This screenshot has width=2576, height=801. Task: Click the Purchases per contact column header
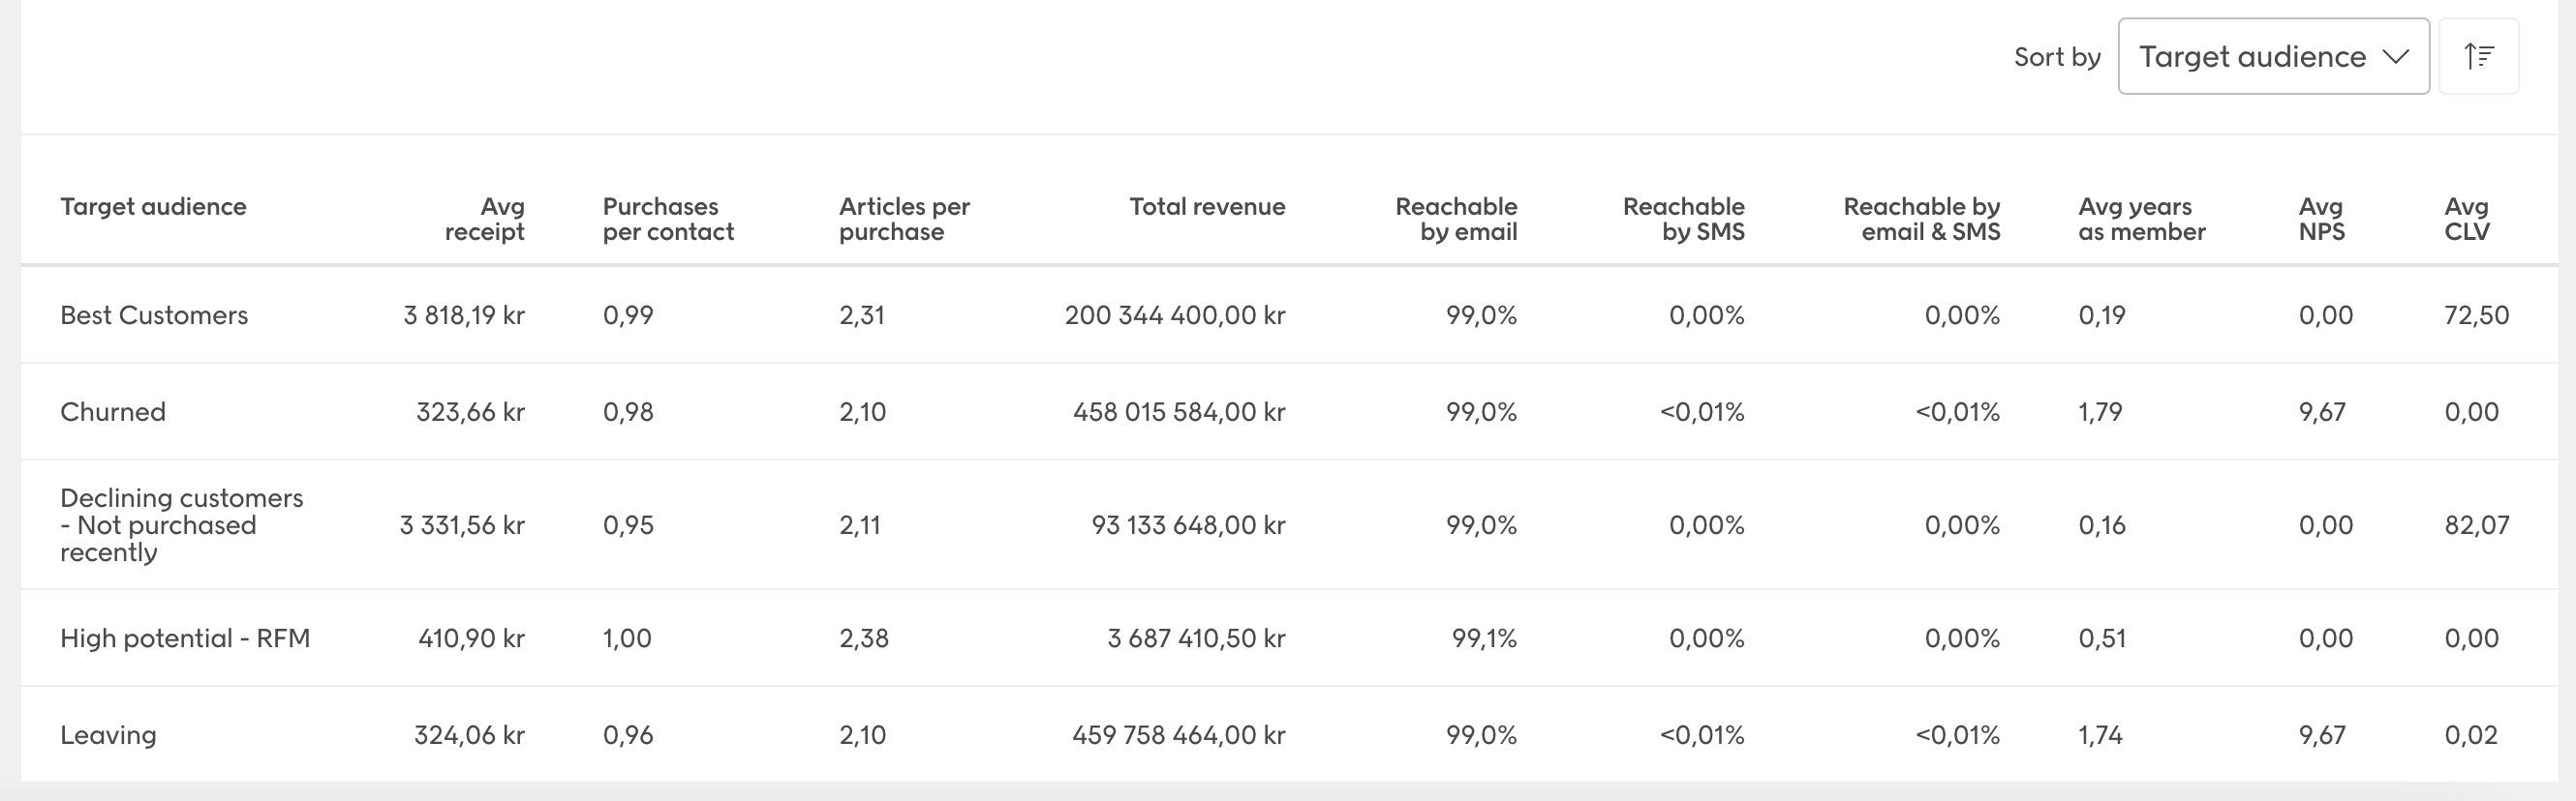click(667, 219)
